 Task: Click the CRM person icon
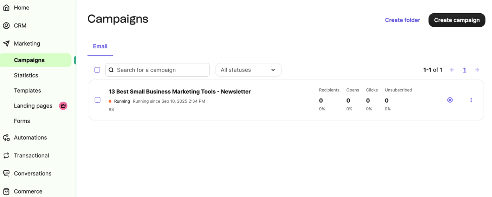pyautogui.click(x=6, y=26)
